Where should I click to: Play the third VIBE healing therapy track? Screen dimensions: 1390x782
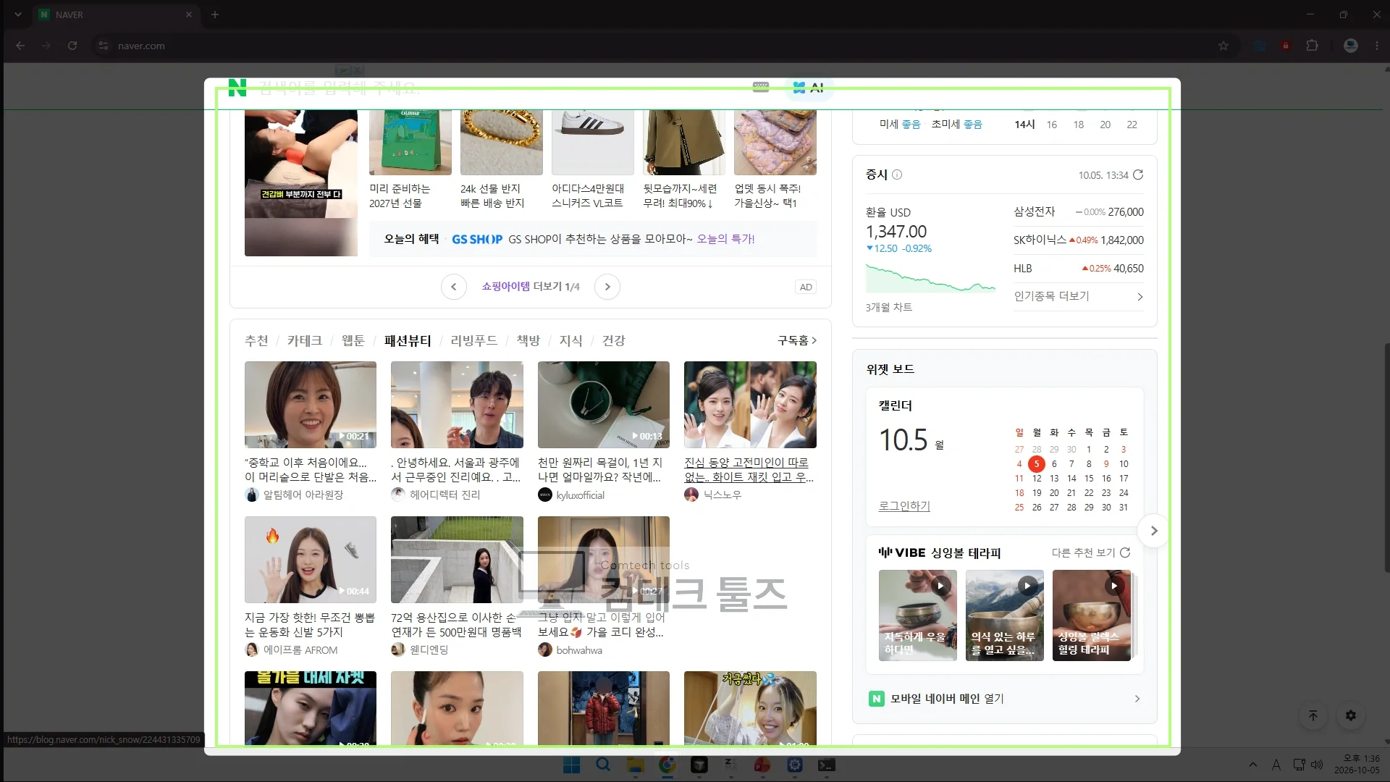click(x=1113, y=585)
